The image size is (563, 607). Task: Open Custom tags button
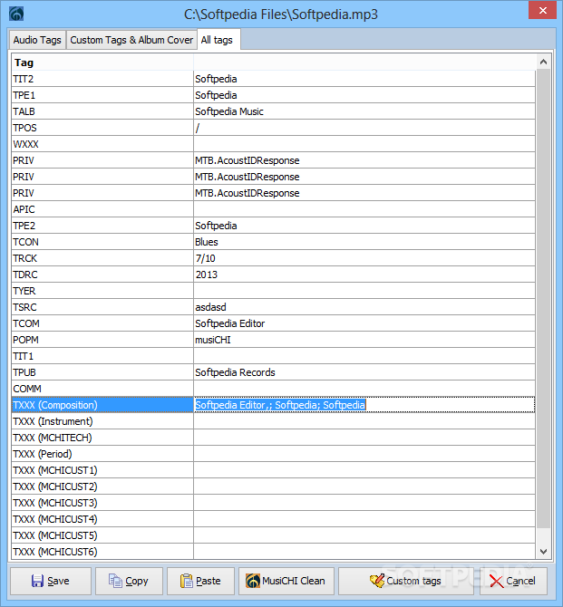pos(405,581)
